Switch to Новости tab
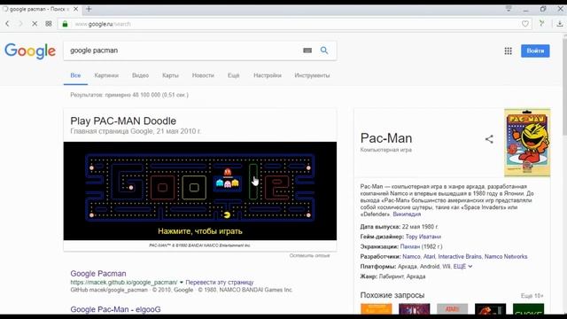The height and width of the screenshot is (319, 567). tap(203, 75)
